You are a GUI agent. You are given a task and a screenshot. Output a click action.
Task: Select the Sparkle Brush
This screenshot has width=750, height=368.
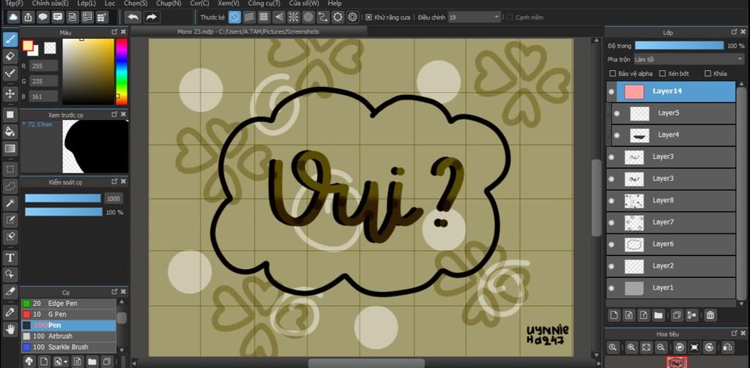(68, 347)
